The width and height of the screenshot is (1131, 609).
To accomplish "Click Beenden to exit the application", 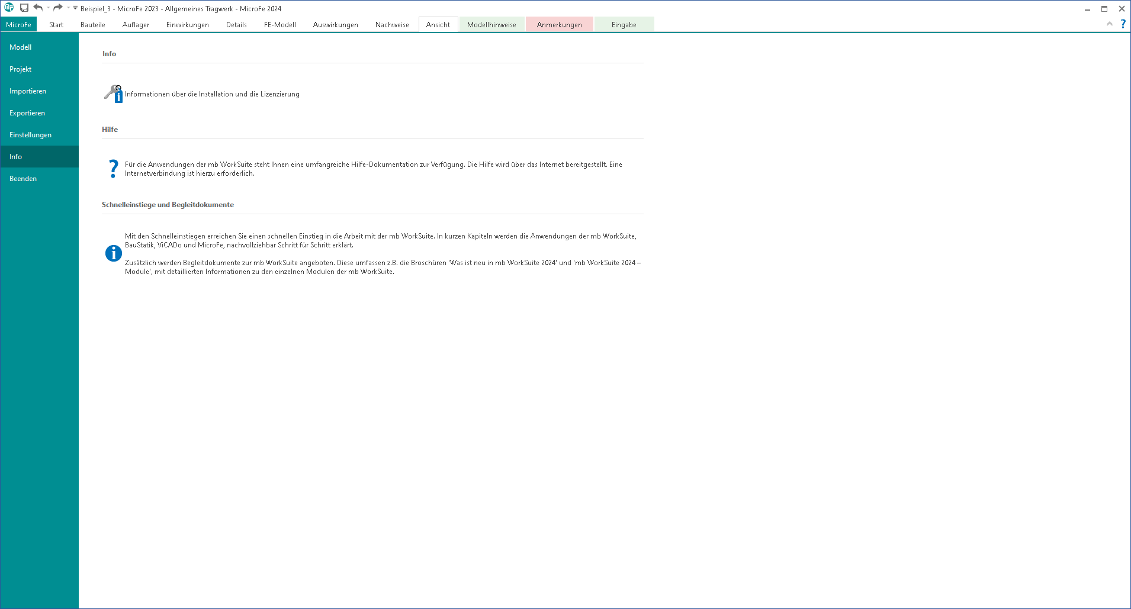I will click(x=23, y=179).
